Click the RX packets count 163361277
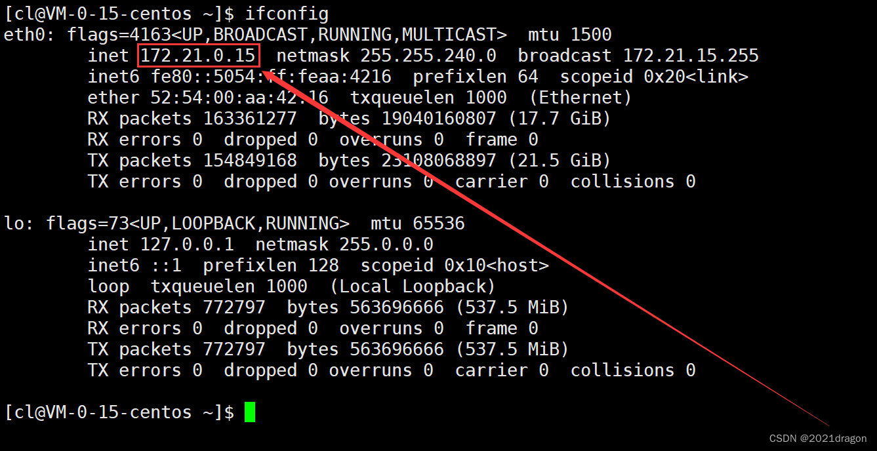The height and width of the screenshot is (451, 877). 250,119
